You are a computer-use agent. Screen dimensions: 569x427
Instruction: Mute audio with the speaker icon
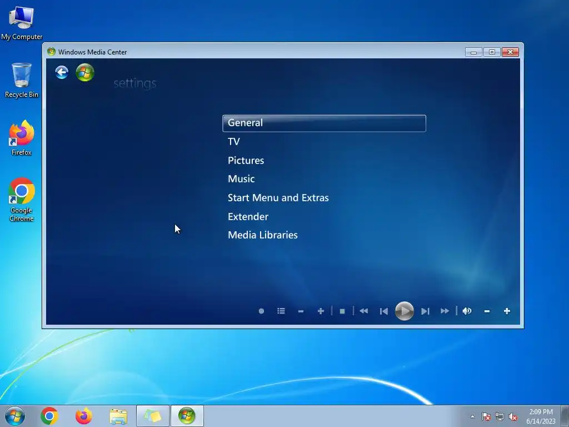coord(467,311)
